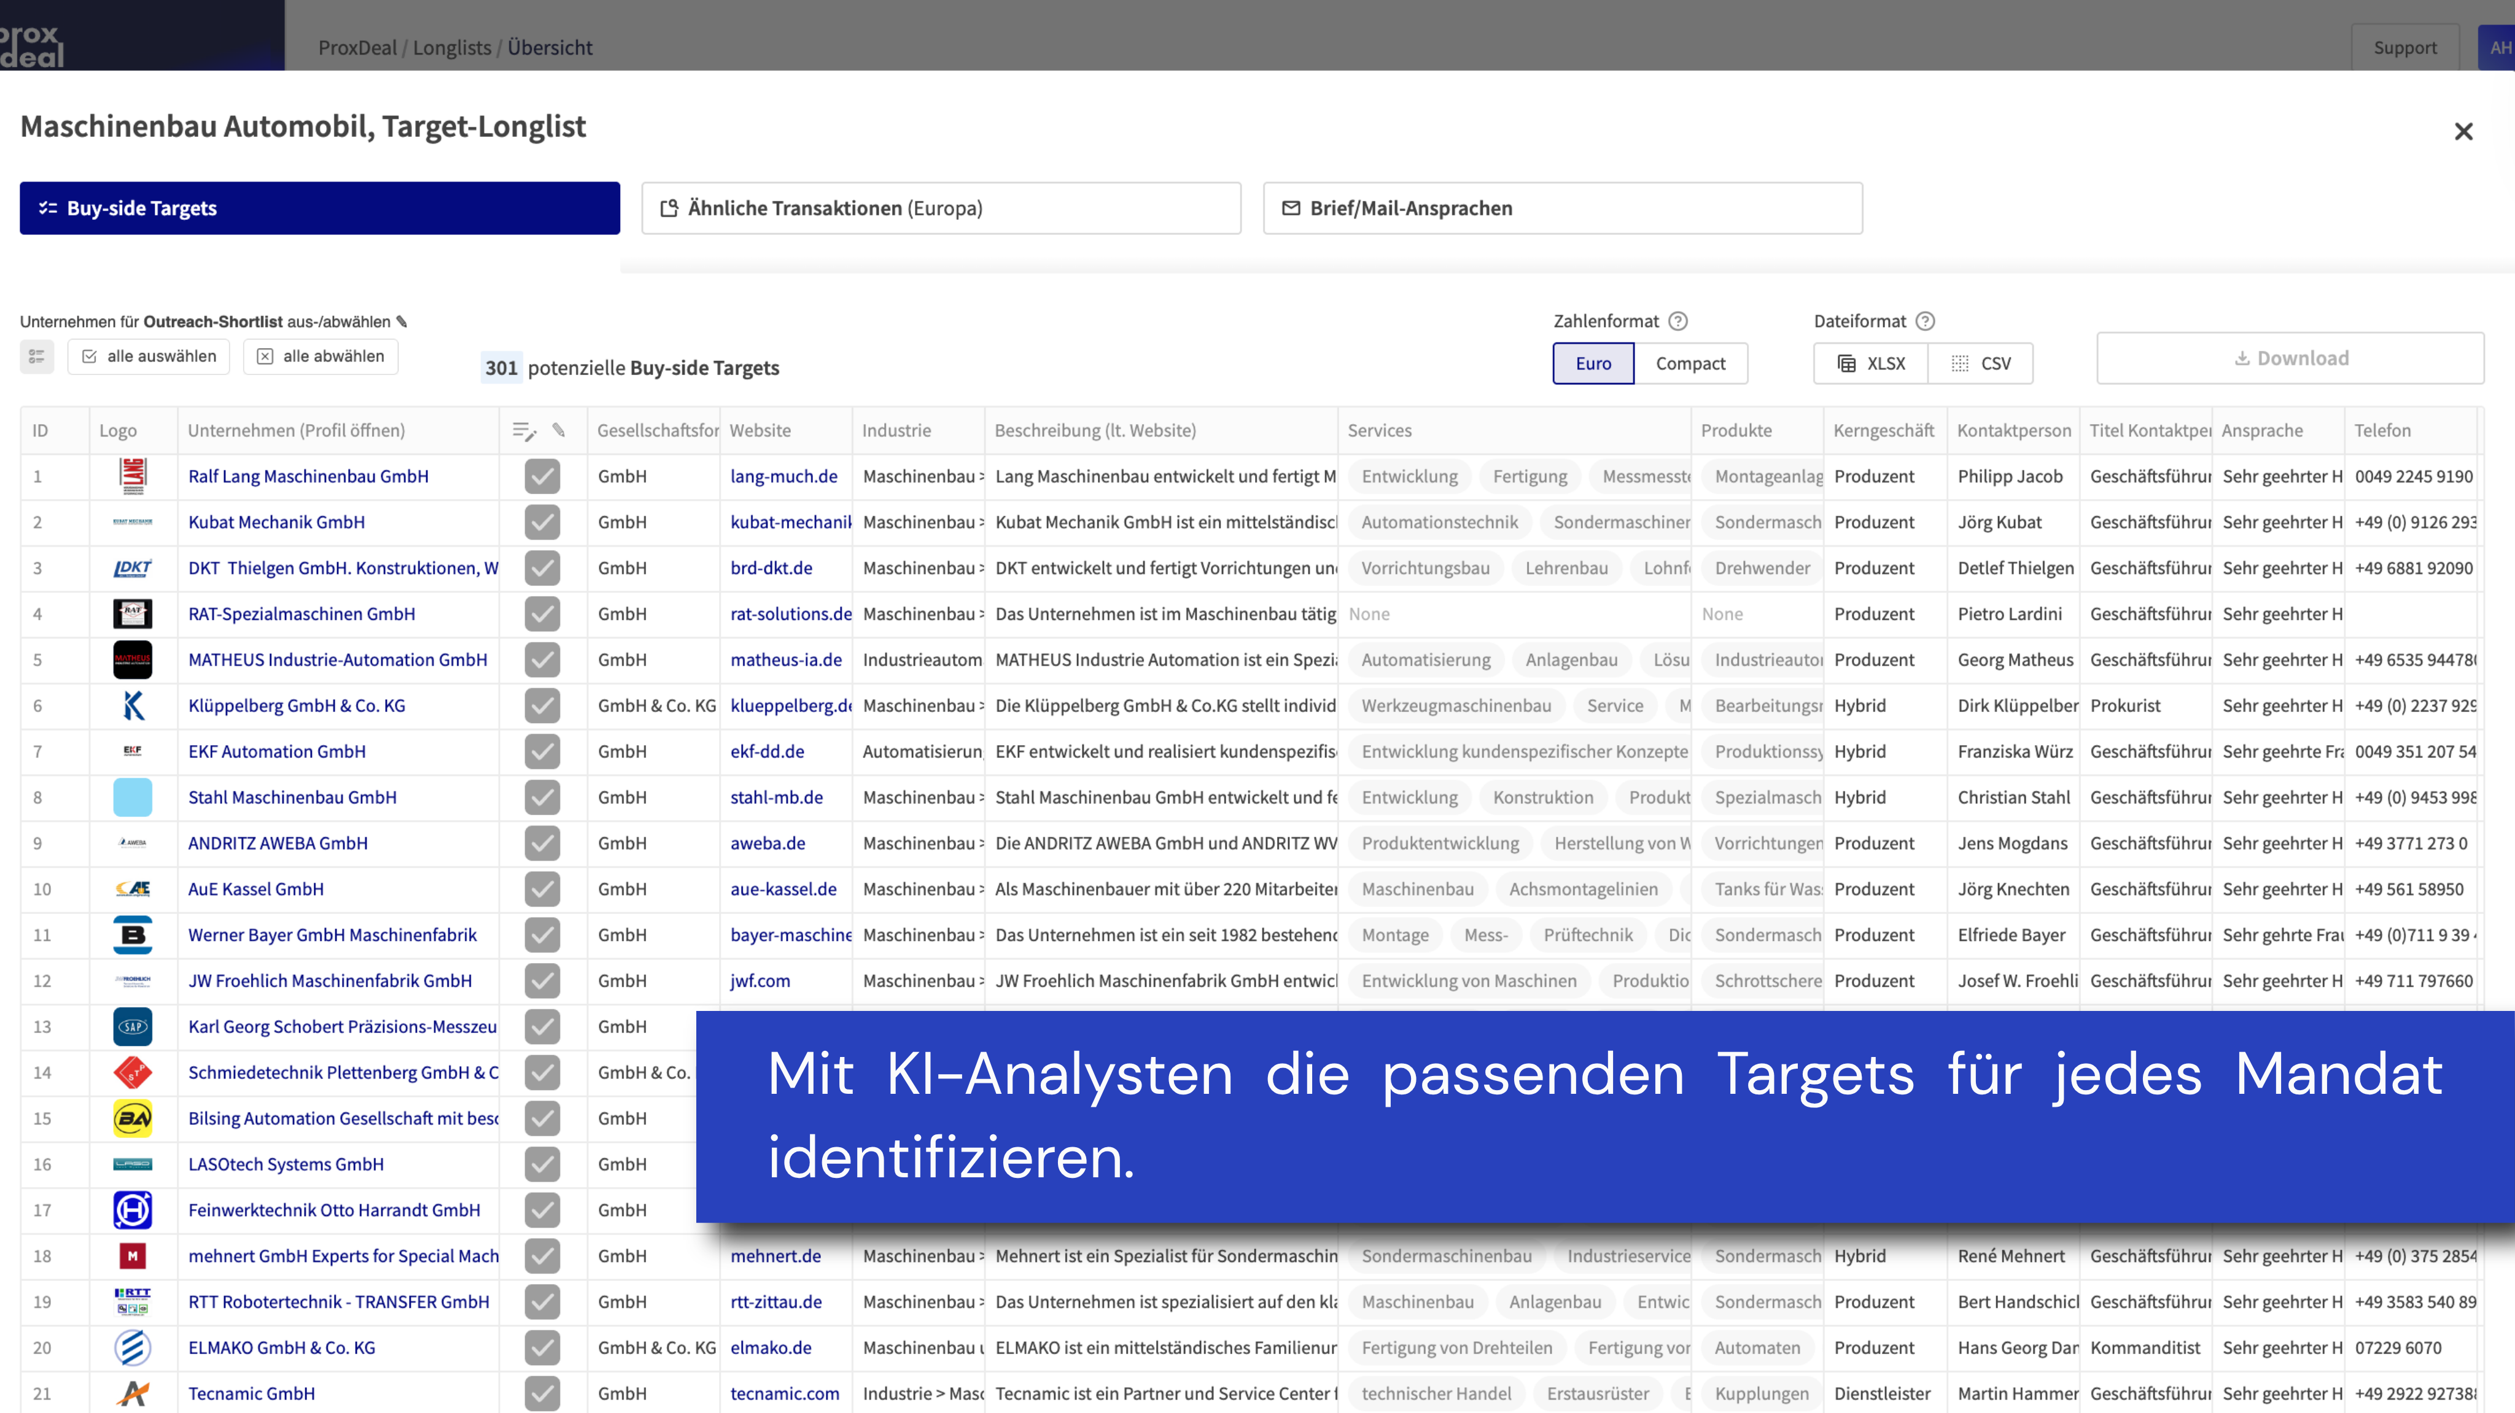
Task: Open the Support button
Action: click(2404, 47)
